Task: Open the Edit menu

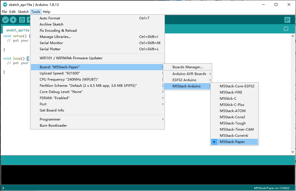Action: pos(12,12)
